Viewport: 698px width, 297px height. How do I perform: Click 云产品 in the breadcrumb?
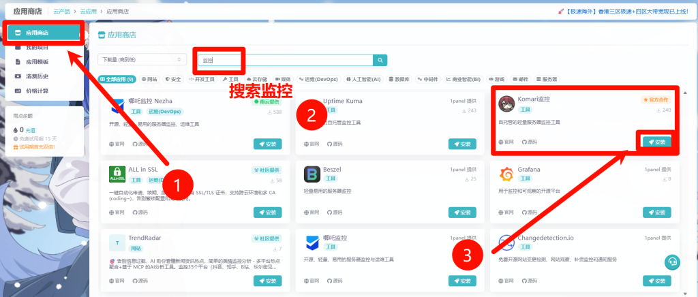click(62, 12)
